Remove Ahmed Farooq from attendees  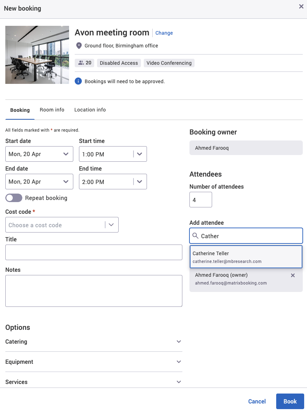coord(293,275)
